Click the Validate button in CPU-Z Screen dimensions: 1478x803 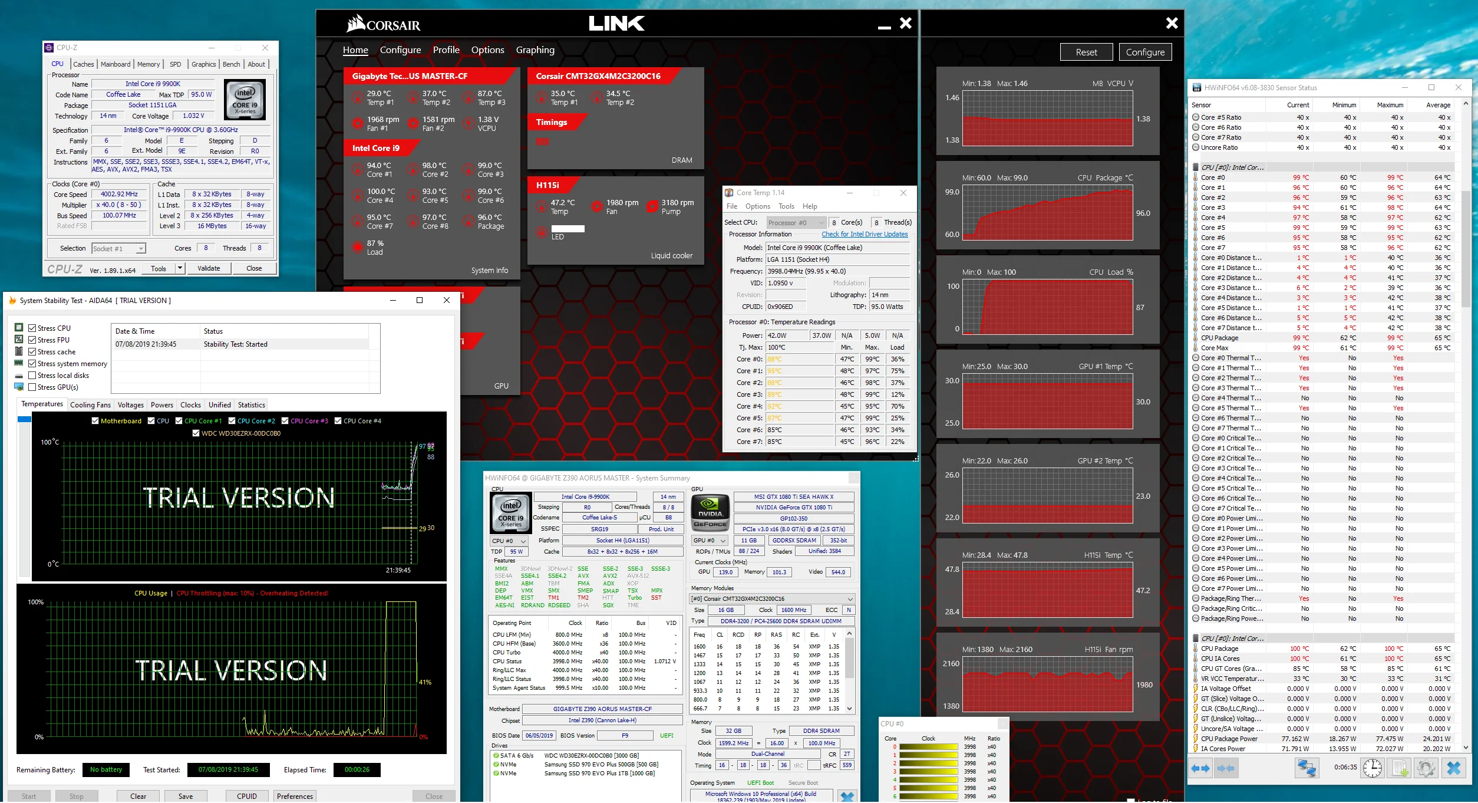click(209, 268)
